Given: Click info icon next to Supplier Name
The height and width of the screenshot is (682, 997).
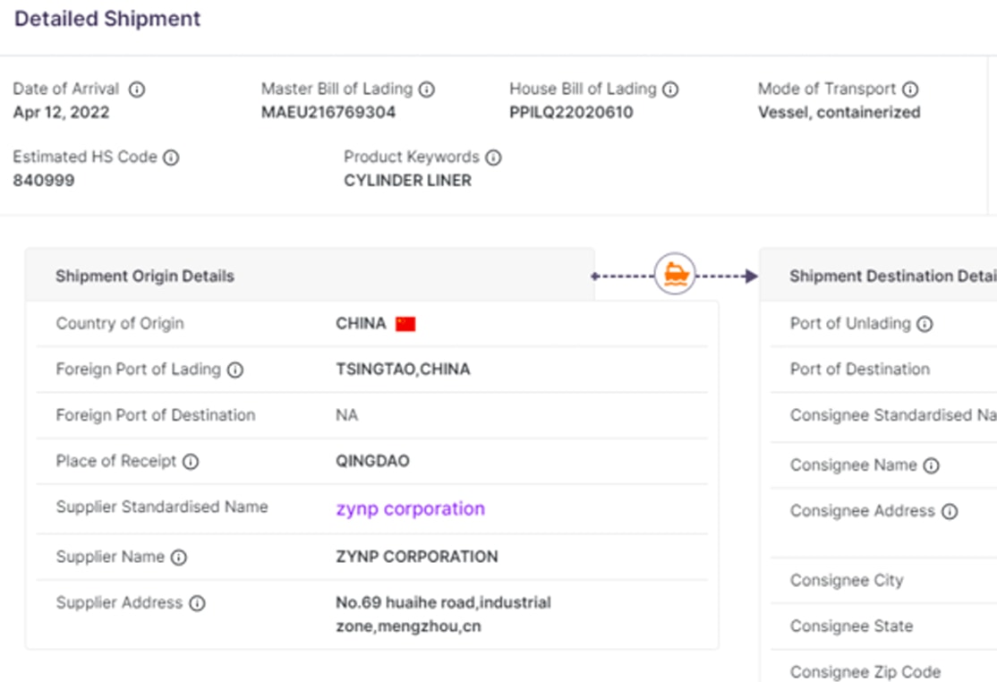Looking at the screenshot, I should coord(179,558).
